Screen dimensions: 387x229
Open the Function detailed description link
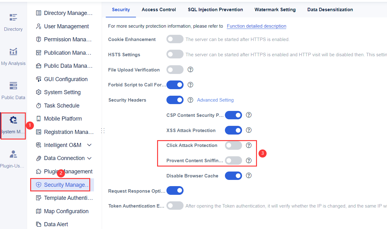click(x=256, y=26)
